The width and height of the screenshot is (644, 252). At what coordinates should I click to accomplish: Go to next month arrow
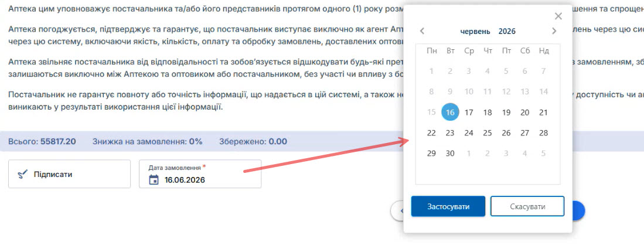pos(554,31)
